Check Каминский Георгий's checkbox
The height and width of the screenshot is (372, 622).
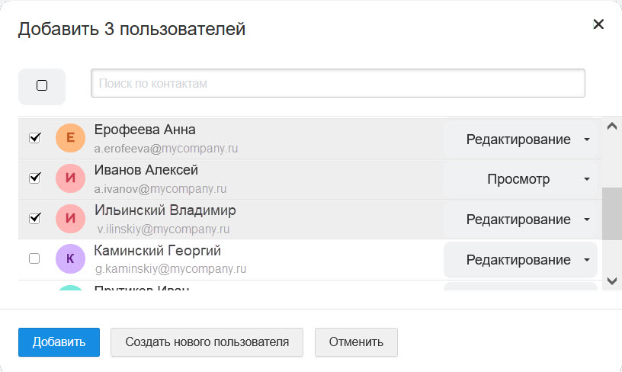(x=34, y=259)
